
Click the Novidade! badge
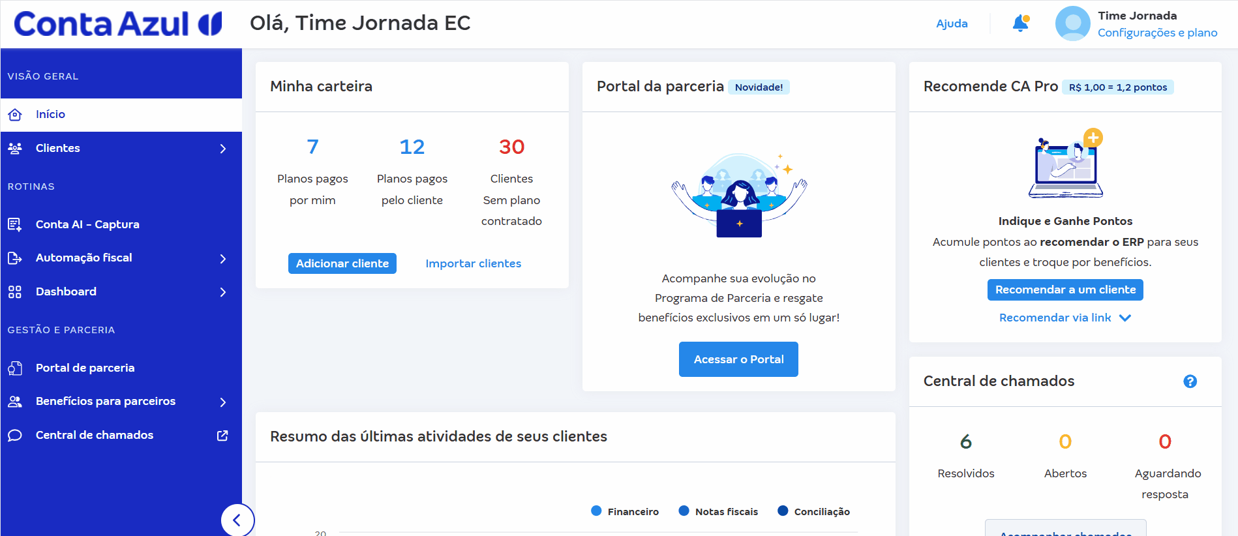[x=759, y=87]
